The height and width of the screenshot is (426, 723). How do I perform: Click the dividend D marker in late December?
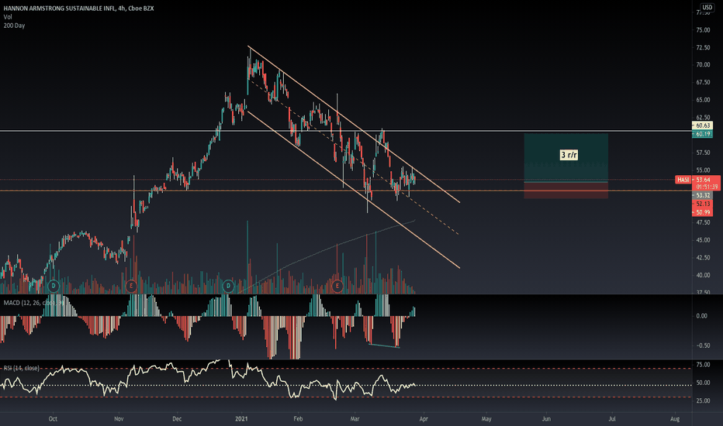click(228, 286)
